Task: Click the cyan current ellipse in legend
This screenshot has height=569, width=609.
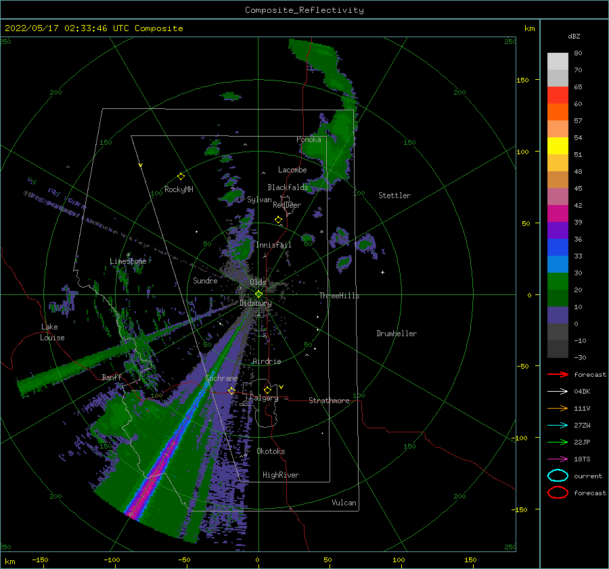Action: tap(558, 476)
